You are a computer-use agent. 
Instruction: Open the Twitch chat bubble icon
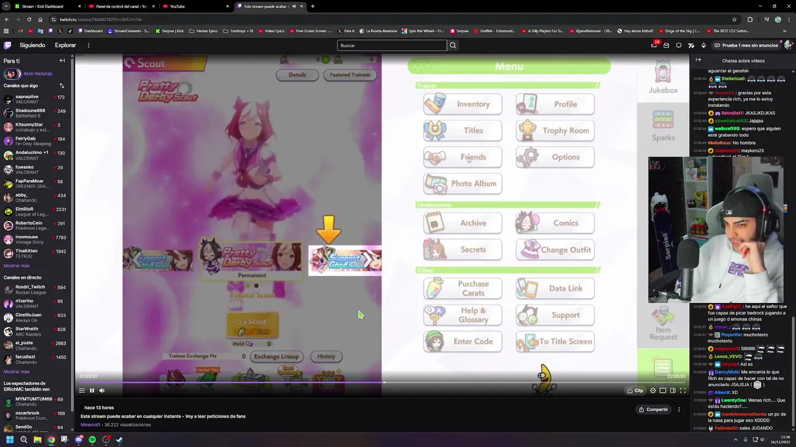click(678, 45)
